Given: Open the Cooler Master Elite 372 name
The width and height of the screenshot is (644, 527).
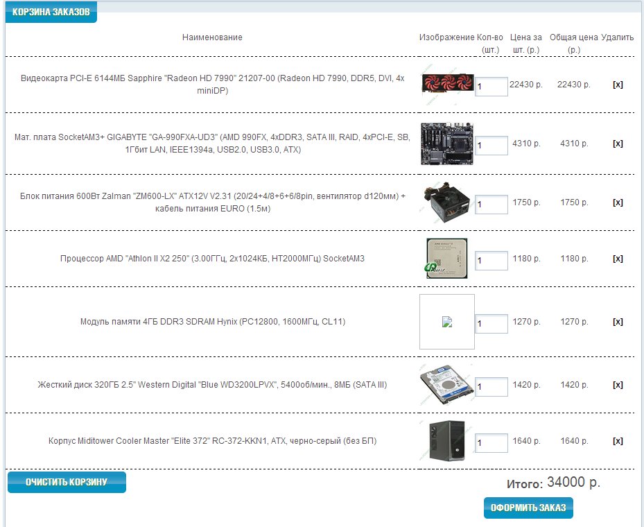Looking at the screenshot, I should (212, 441).
